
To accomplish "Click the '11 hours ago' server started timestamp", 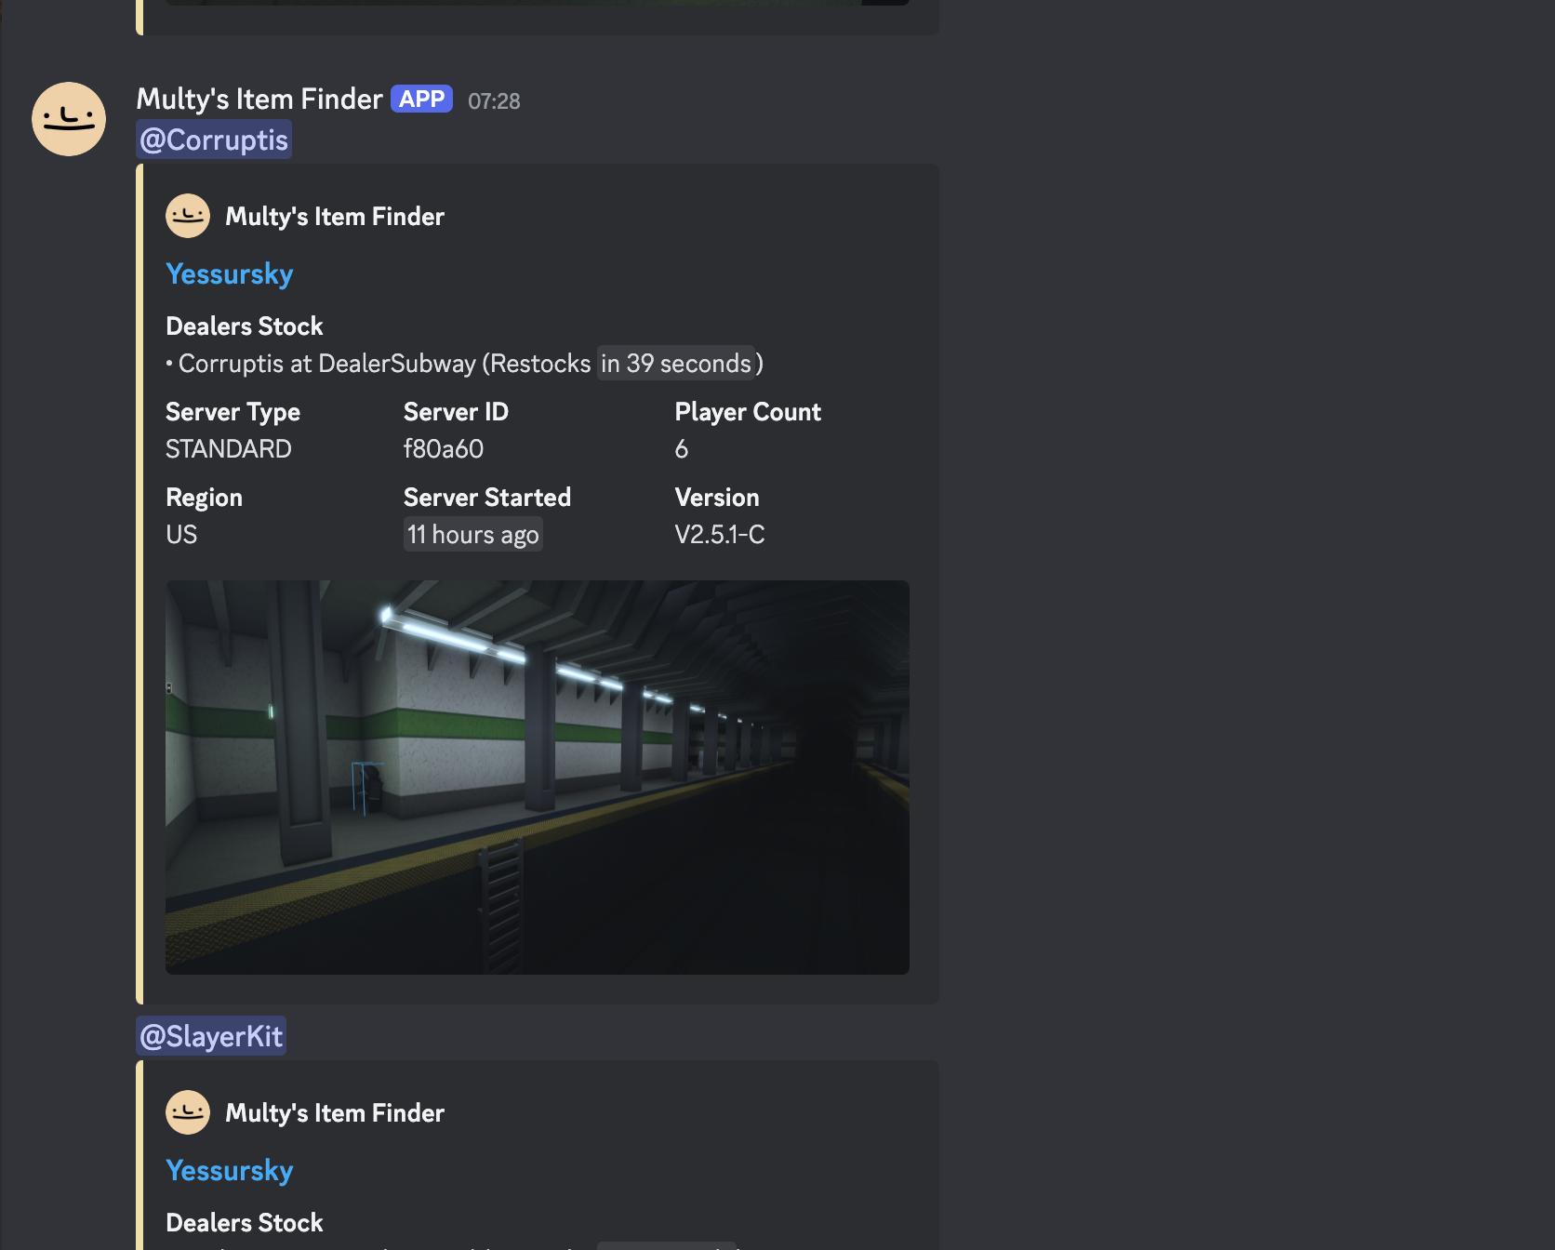I will [473, 535].
